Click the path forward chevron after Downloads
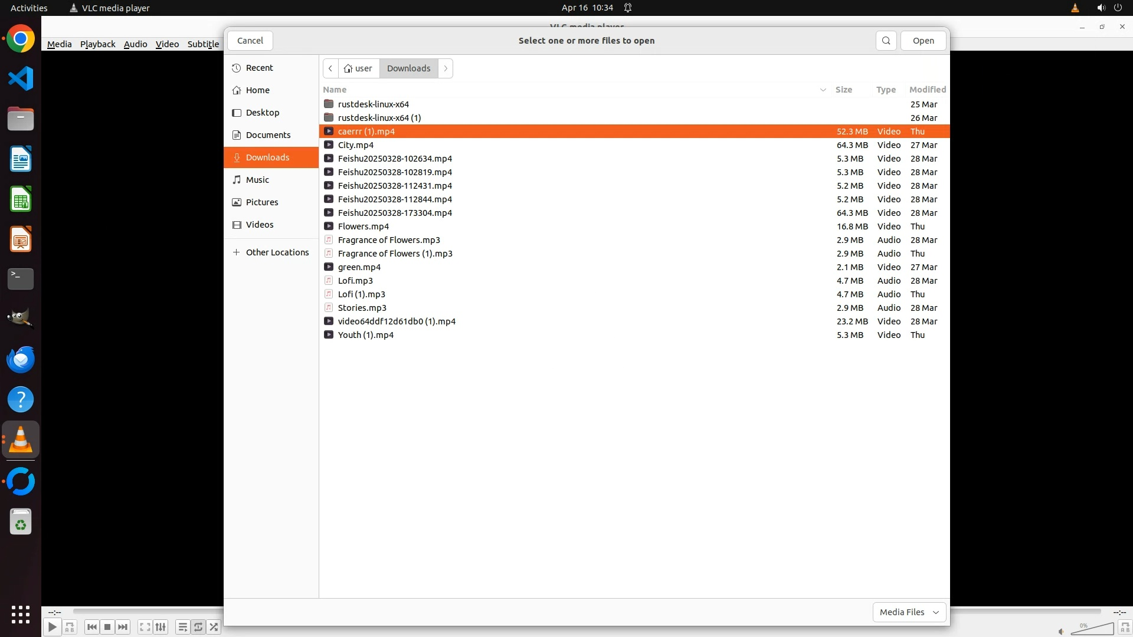The image size is (1133, 637). click(x=446, y=68)
